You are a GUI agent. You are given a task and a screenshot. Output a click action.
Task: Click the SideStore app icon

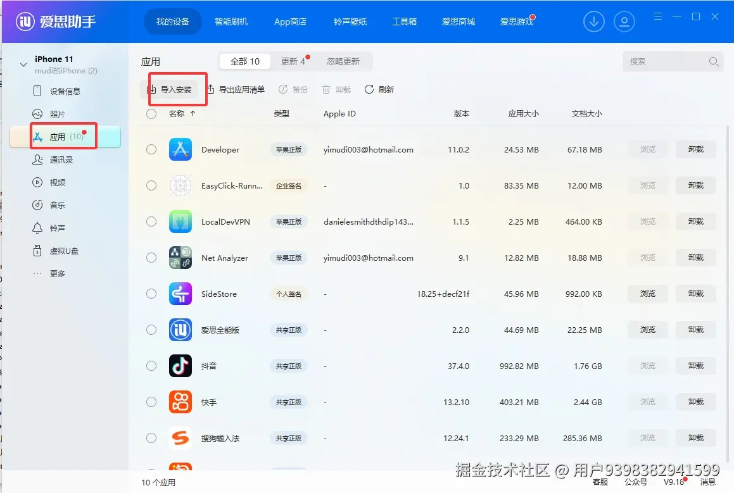[180, 294]
